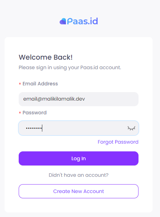Click the Password field label
Screen dimensions: 160x217
(x=35, y=113)
